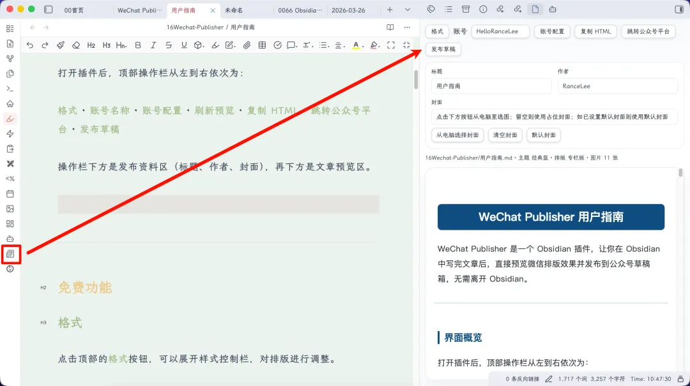This screenshot has width=690, height=386.
Task: Open the archive box panel icon
Action: pyautogui.click(x=466, y=9)
